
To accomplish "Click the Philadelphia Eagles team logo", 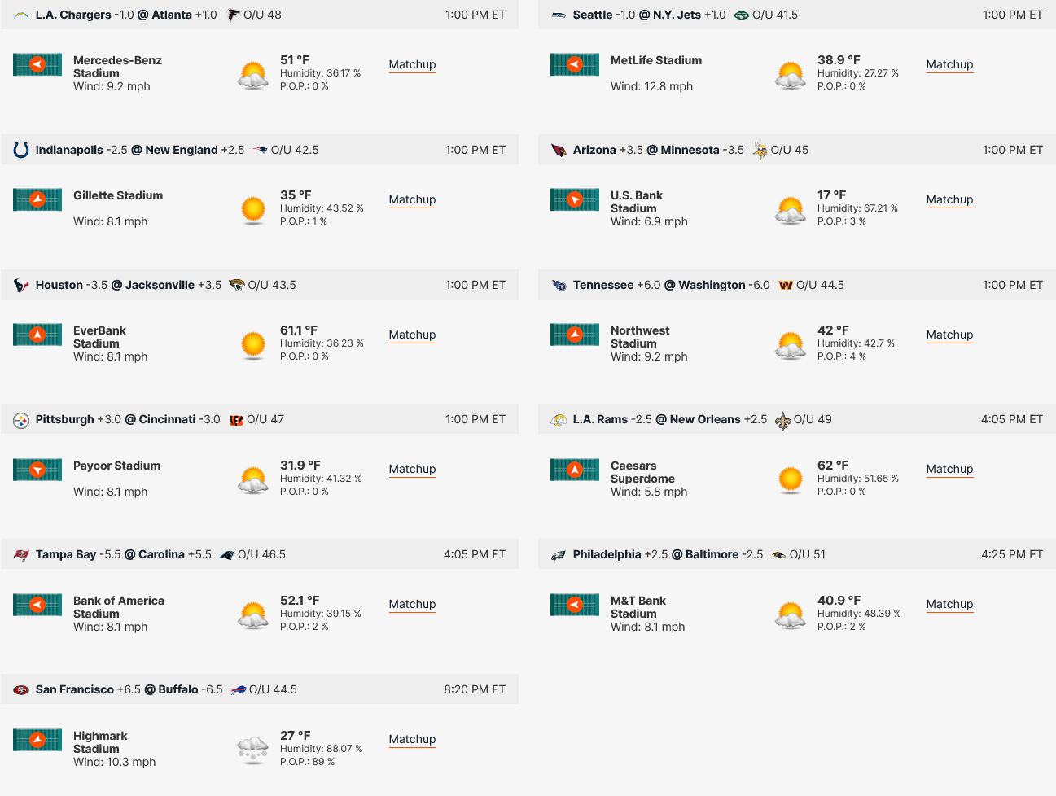I will tap(559, 555).
